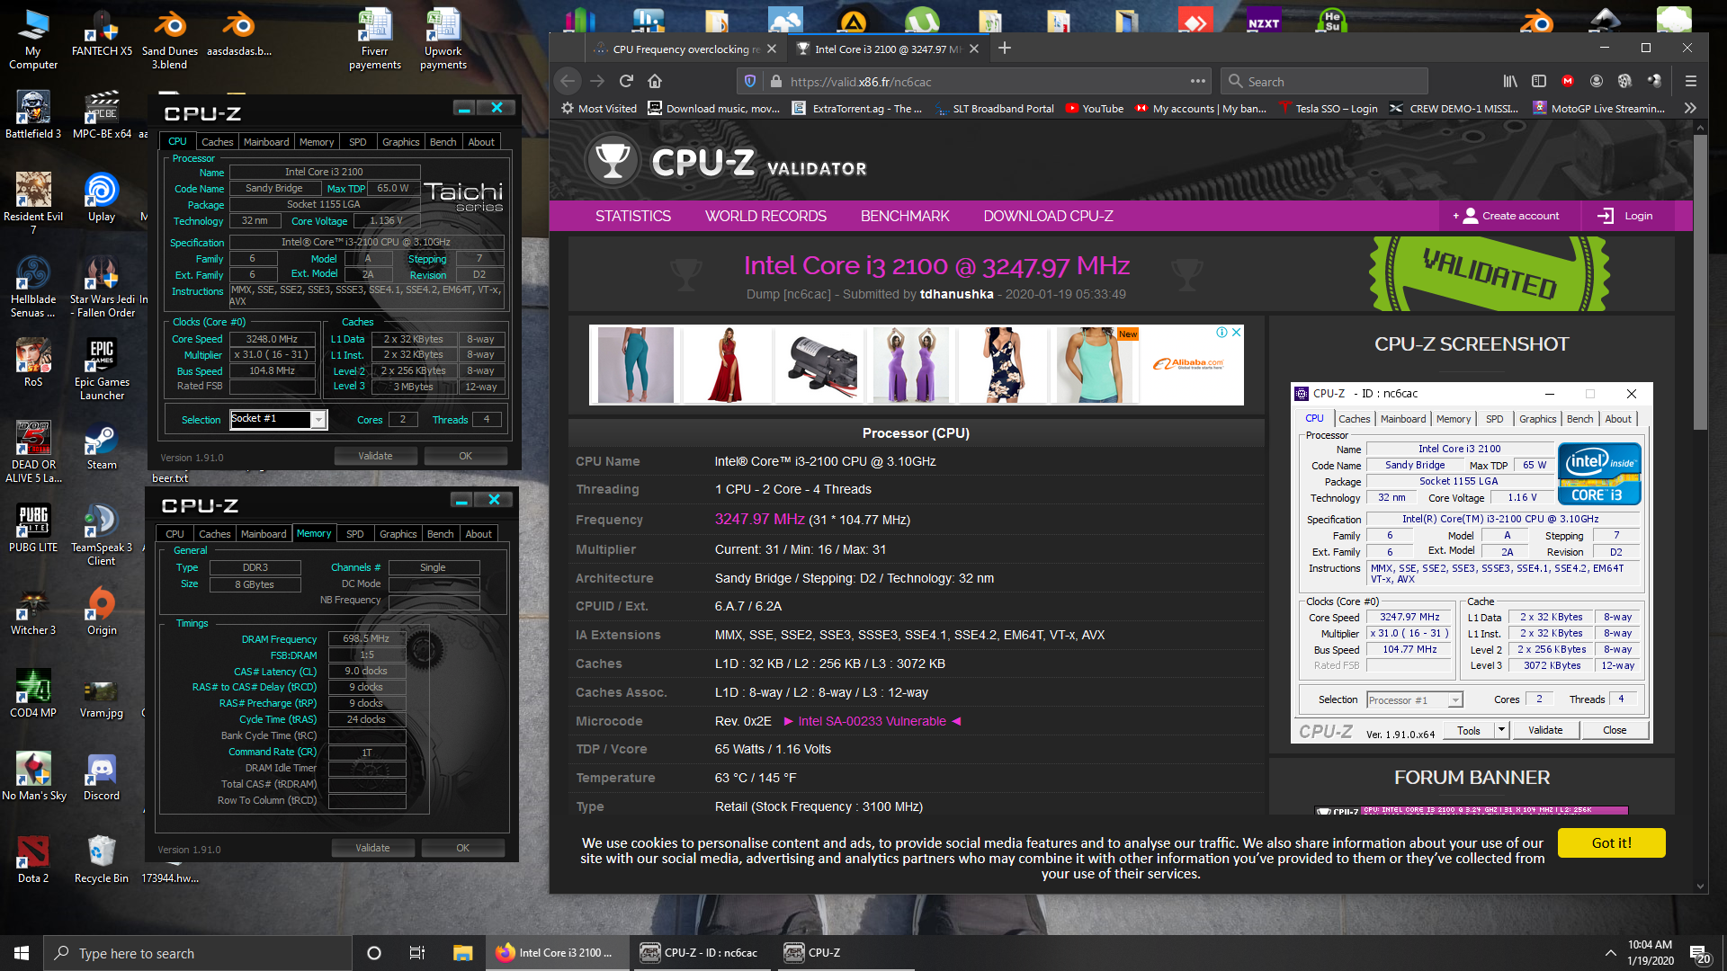Open Recycle Bin on desktop
Viewport: 1727px width, 971px height.
pyautogui.click(x=102, y=860)
